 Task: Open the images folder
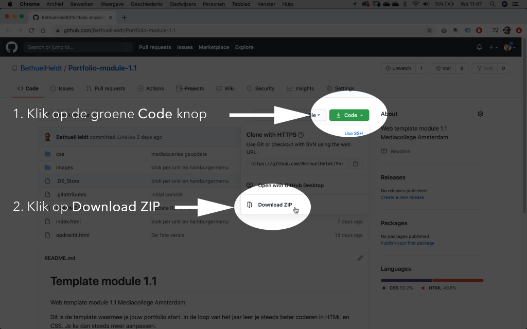pos(64,168)
